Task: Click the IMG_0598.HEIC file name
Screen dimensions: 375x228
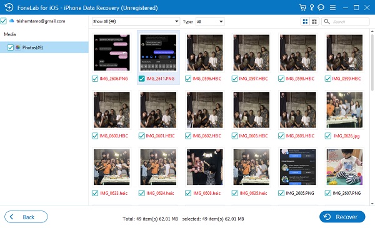Action: [300, 79]
